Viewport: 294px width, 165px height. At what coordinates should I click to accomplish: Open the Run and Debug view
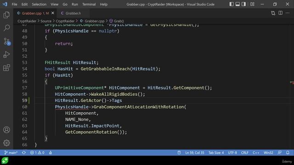[x=6, y=55]
